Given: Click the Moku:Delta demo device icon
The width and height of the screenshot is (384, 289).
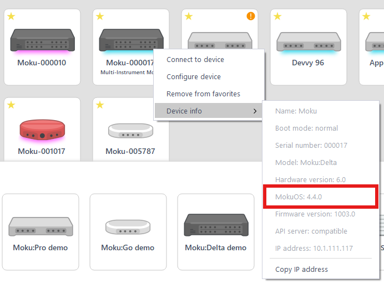Looking at the screenshot, I should (216, 225).
